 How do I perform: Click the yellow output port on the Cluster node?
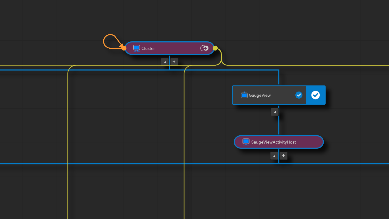(x=215, y=48)
